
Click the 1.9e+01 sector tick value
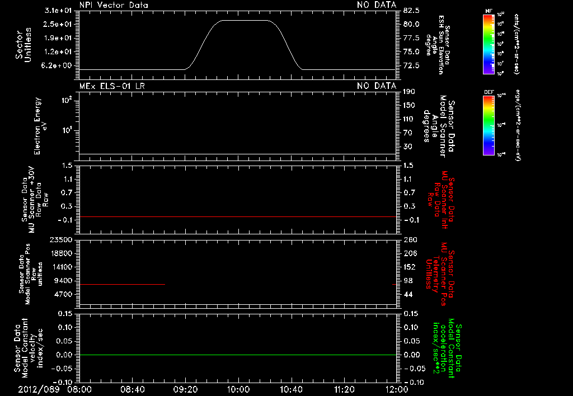tap(58, 38)
